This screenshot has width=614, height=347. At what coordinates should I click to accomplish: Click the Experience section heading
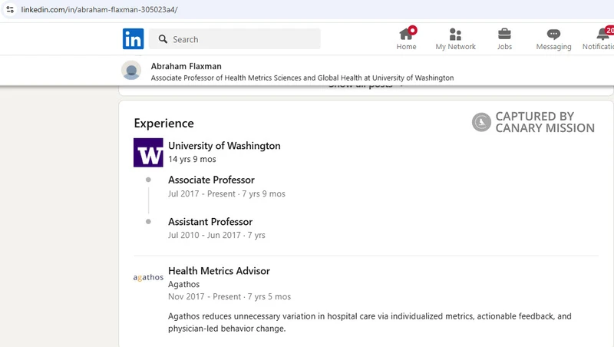click(163, 123)
